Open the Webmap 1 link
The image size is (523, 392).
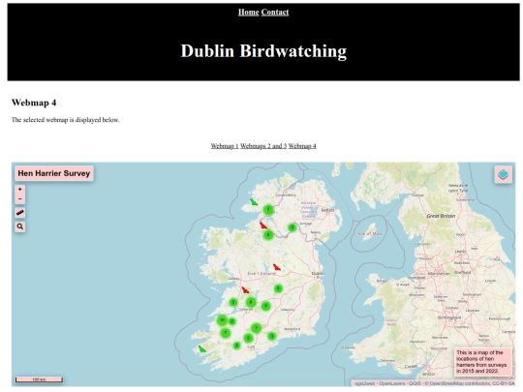pyautogui.click(x=225, y=146)
